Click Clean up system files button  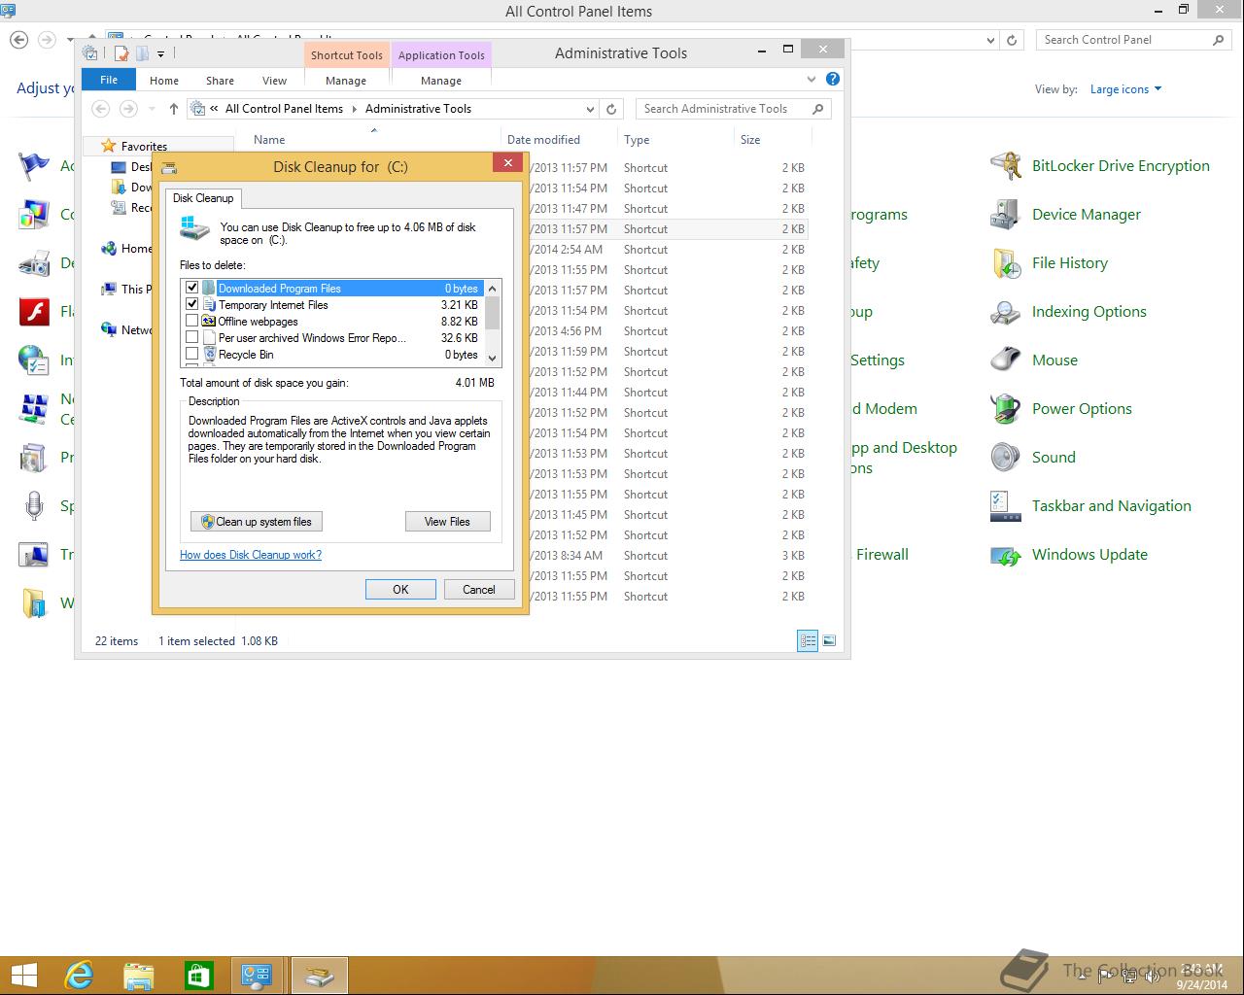point(257,522)
